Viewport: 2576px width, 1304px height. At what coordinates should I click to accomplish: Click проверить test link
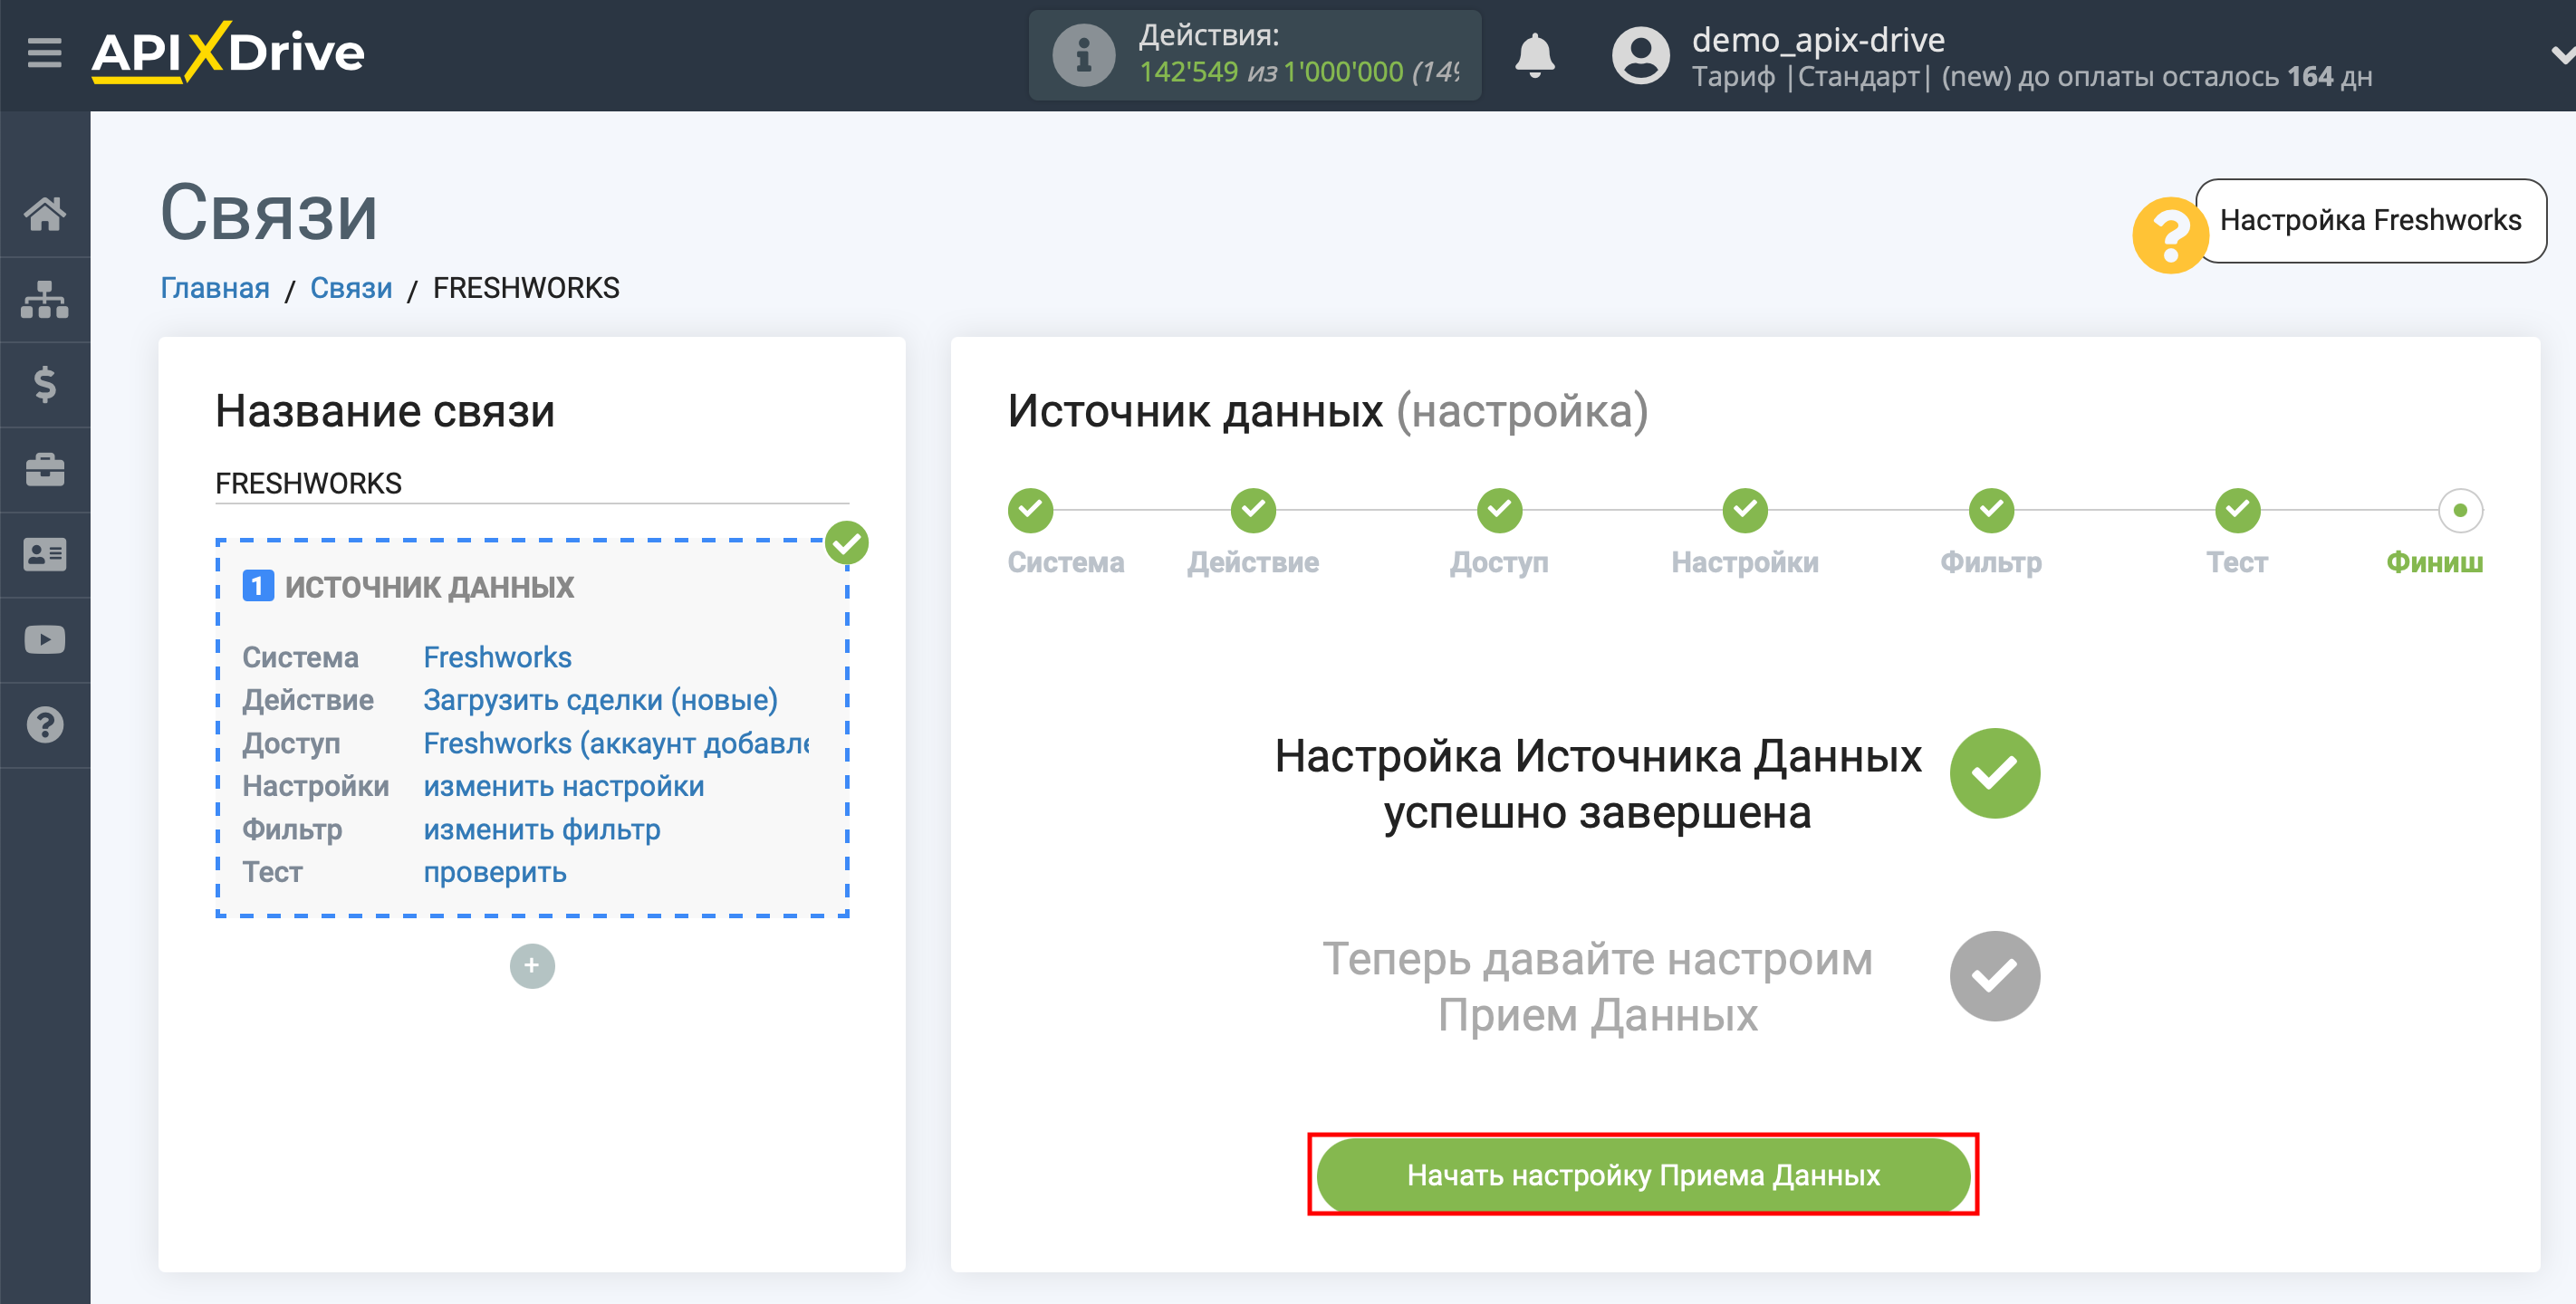click(494, 872)
